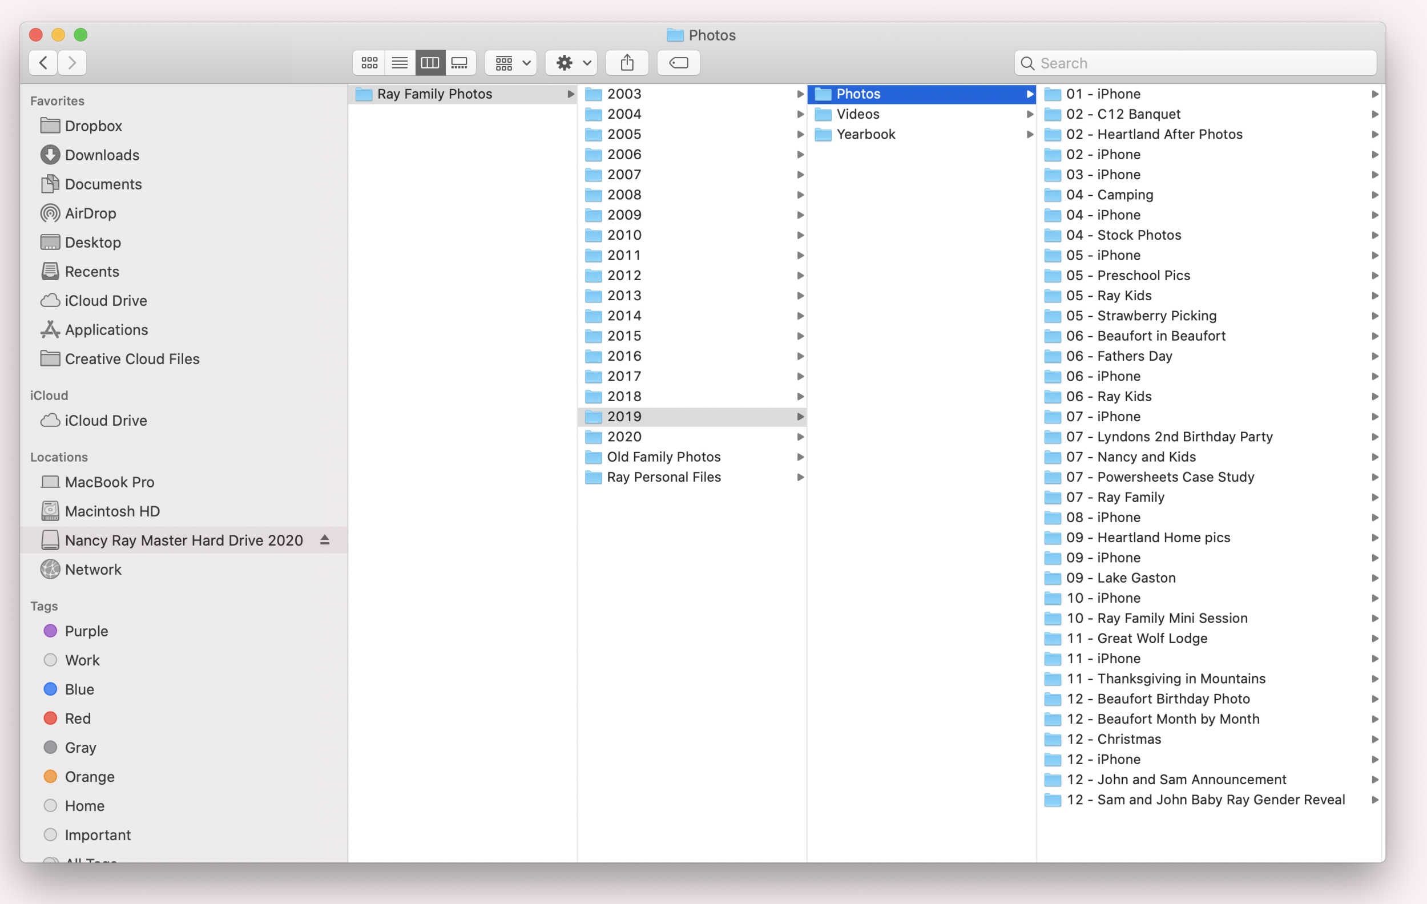The height and width of the screenshot is (904, 1427).
Task: Select Macintosh HD in Locations
Action: [112, 511]
